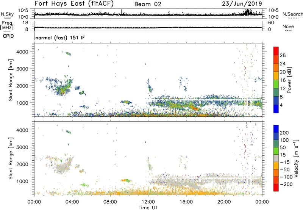Screen dimensions: 303x210
Task: Click the high-power echo near 03:00 in power panel
Action: 62,91
